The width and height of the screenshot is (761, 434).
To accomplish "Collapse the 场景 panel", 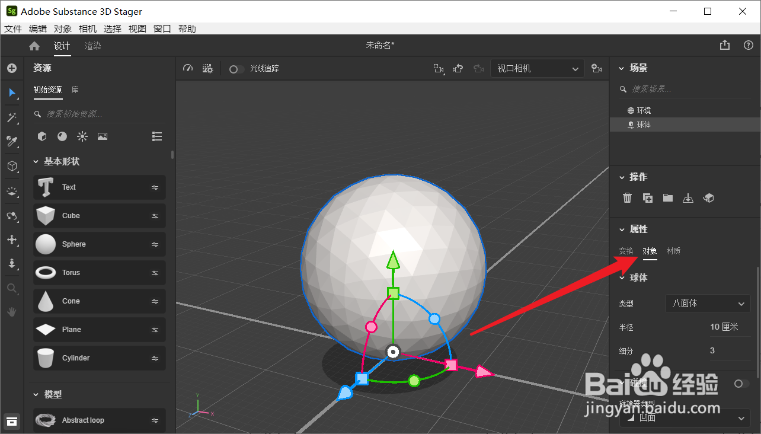I will tap(622, 68).
